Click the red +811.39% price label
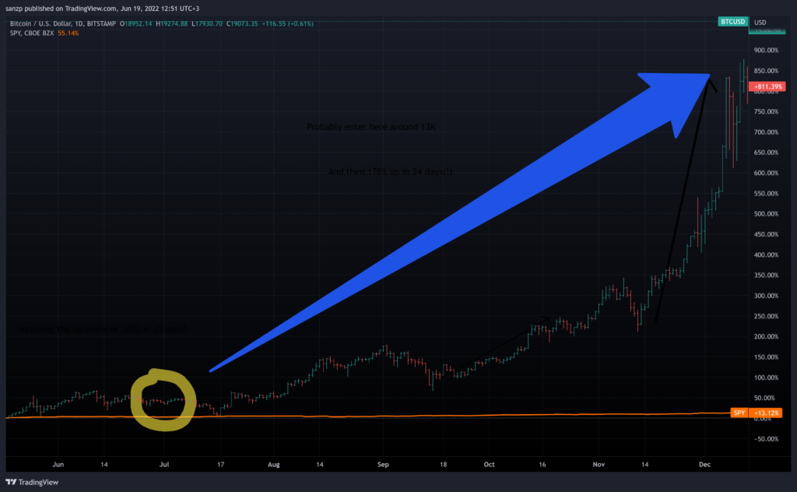This screenshot has width=797, height=492. pos(767,86)
